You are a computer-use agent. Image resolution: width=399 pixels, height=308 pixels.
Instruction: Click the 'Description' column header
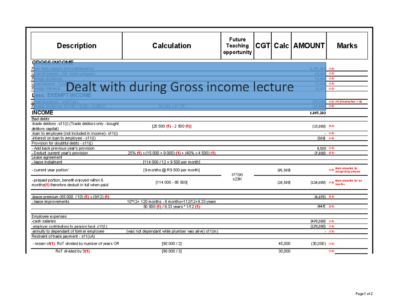76,46
